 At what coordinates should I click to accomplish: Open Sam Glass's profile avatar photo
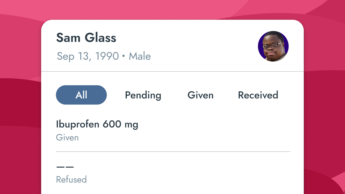coord(273,46)
